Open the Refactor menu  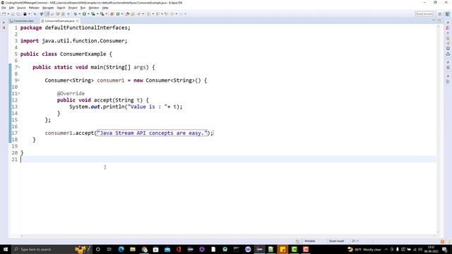click(x=34, y=8)
